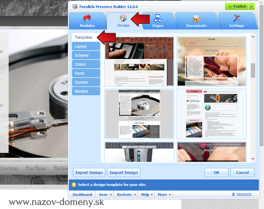Click the Restore button
Viewport: 264px width, 209px height.
124,195
